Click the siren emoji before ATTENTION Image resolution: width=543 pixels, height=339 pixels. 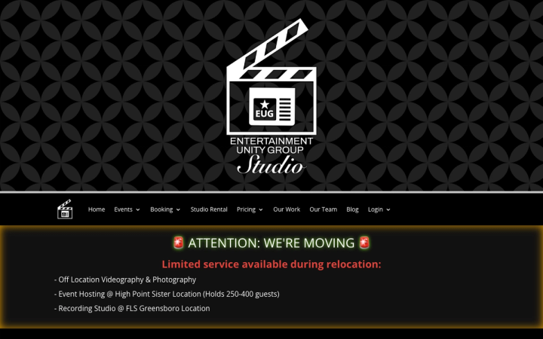[x=178, y=243]
